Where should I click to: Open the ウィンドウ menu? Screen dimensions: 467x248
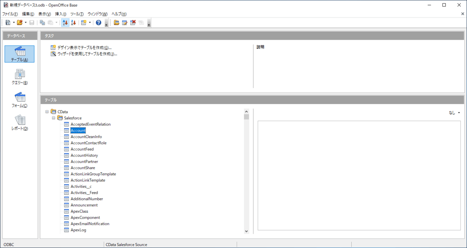coord(97,14)
